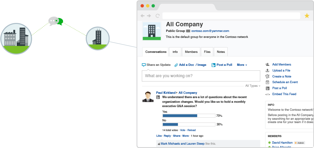
Task: Click the green presence dot beside David Hamilton
Action: pyautogui.click(x=269, y=143)
